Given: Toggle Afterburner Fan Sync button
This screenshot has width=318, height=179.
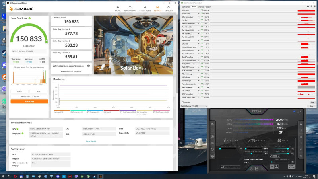Looking at the screenshot, I should tap(291, 167).
